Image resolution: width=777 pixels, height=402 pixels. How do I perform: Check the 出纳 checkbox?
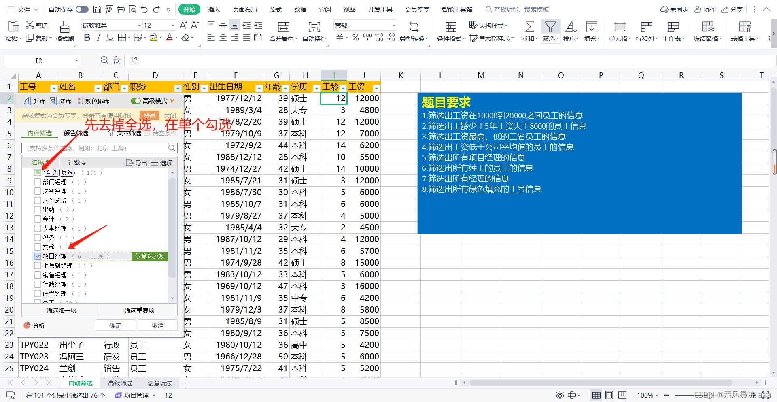click(38, 210)
